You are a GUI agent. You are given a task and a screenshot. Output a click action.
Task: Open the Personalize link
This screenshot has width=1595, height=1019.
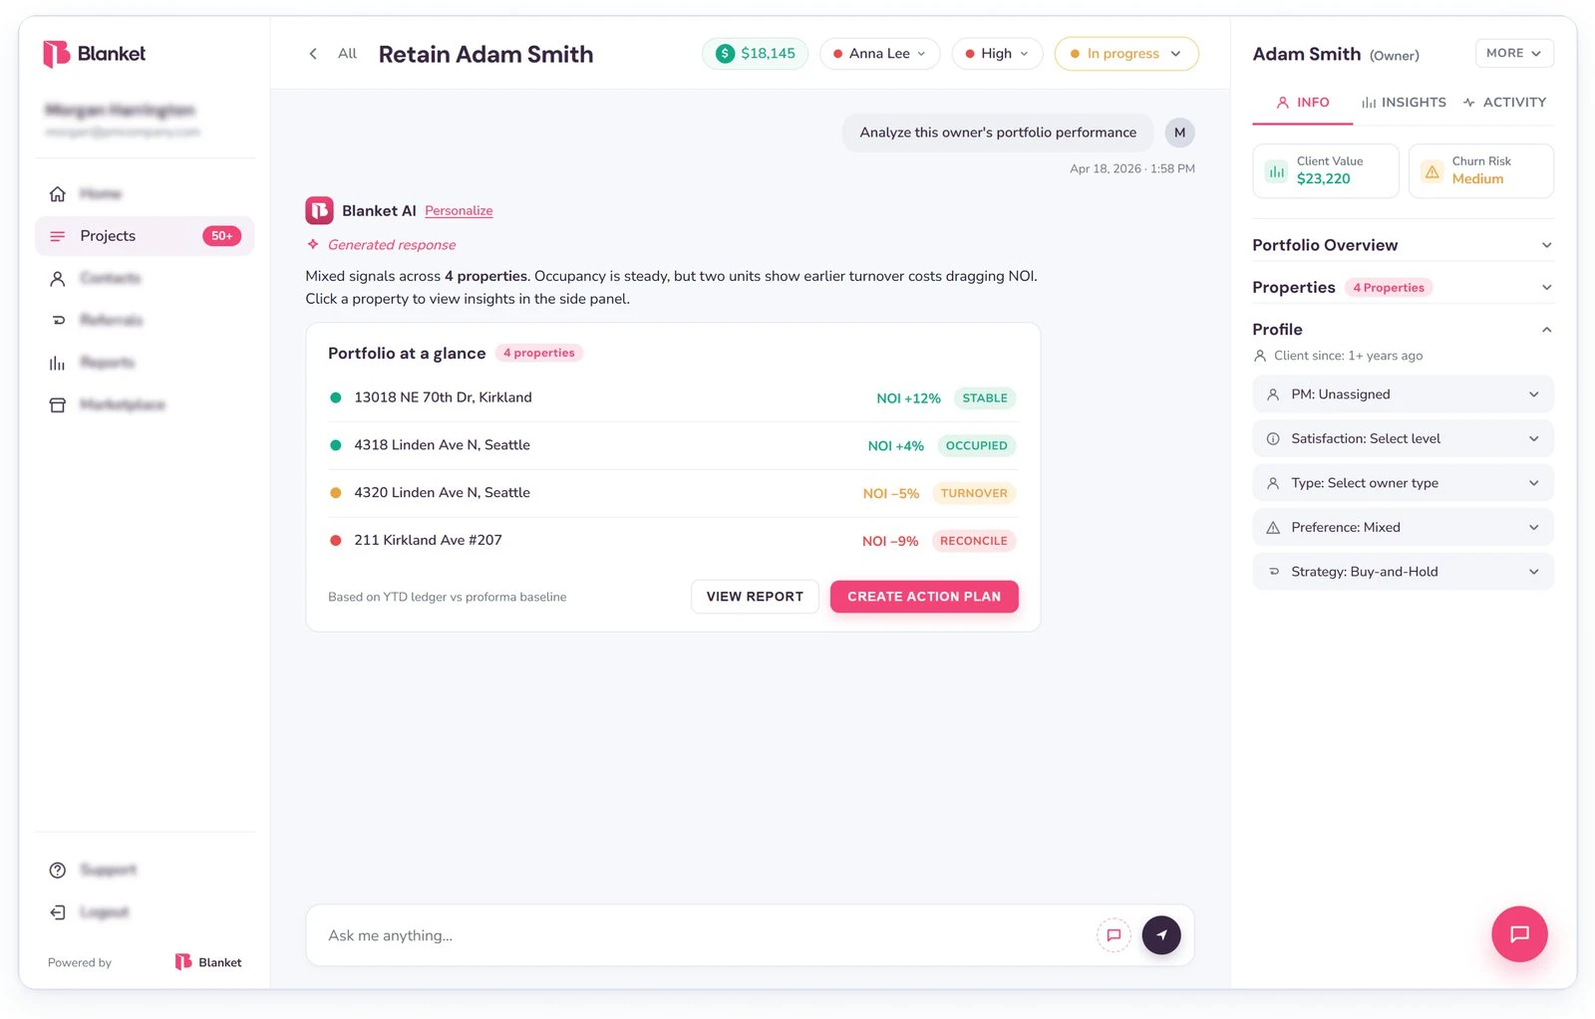[x=459, y=211]
